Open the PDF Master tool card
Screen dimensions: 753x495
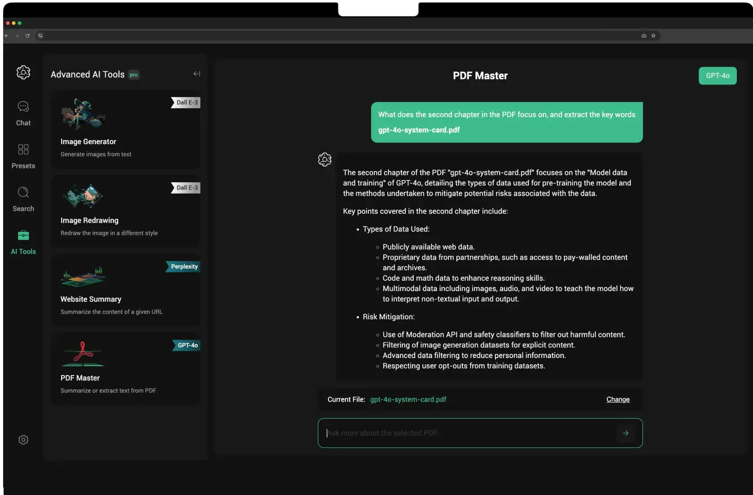coord(126,368)
